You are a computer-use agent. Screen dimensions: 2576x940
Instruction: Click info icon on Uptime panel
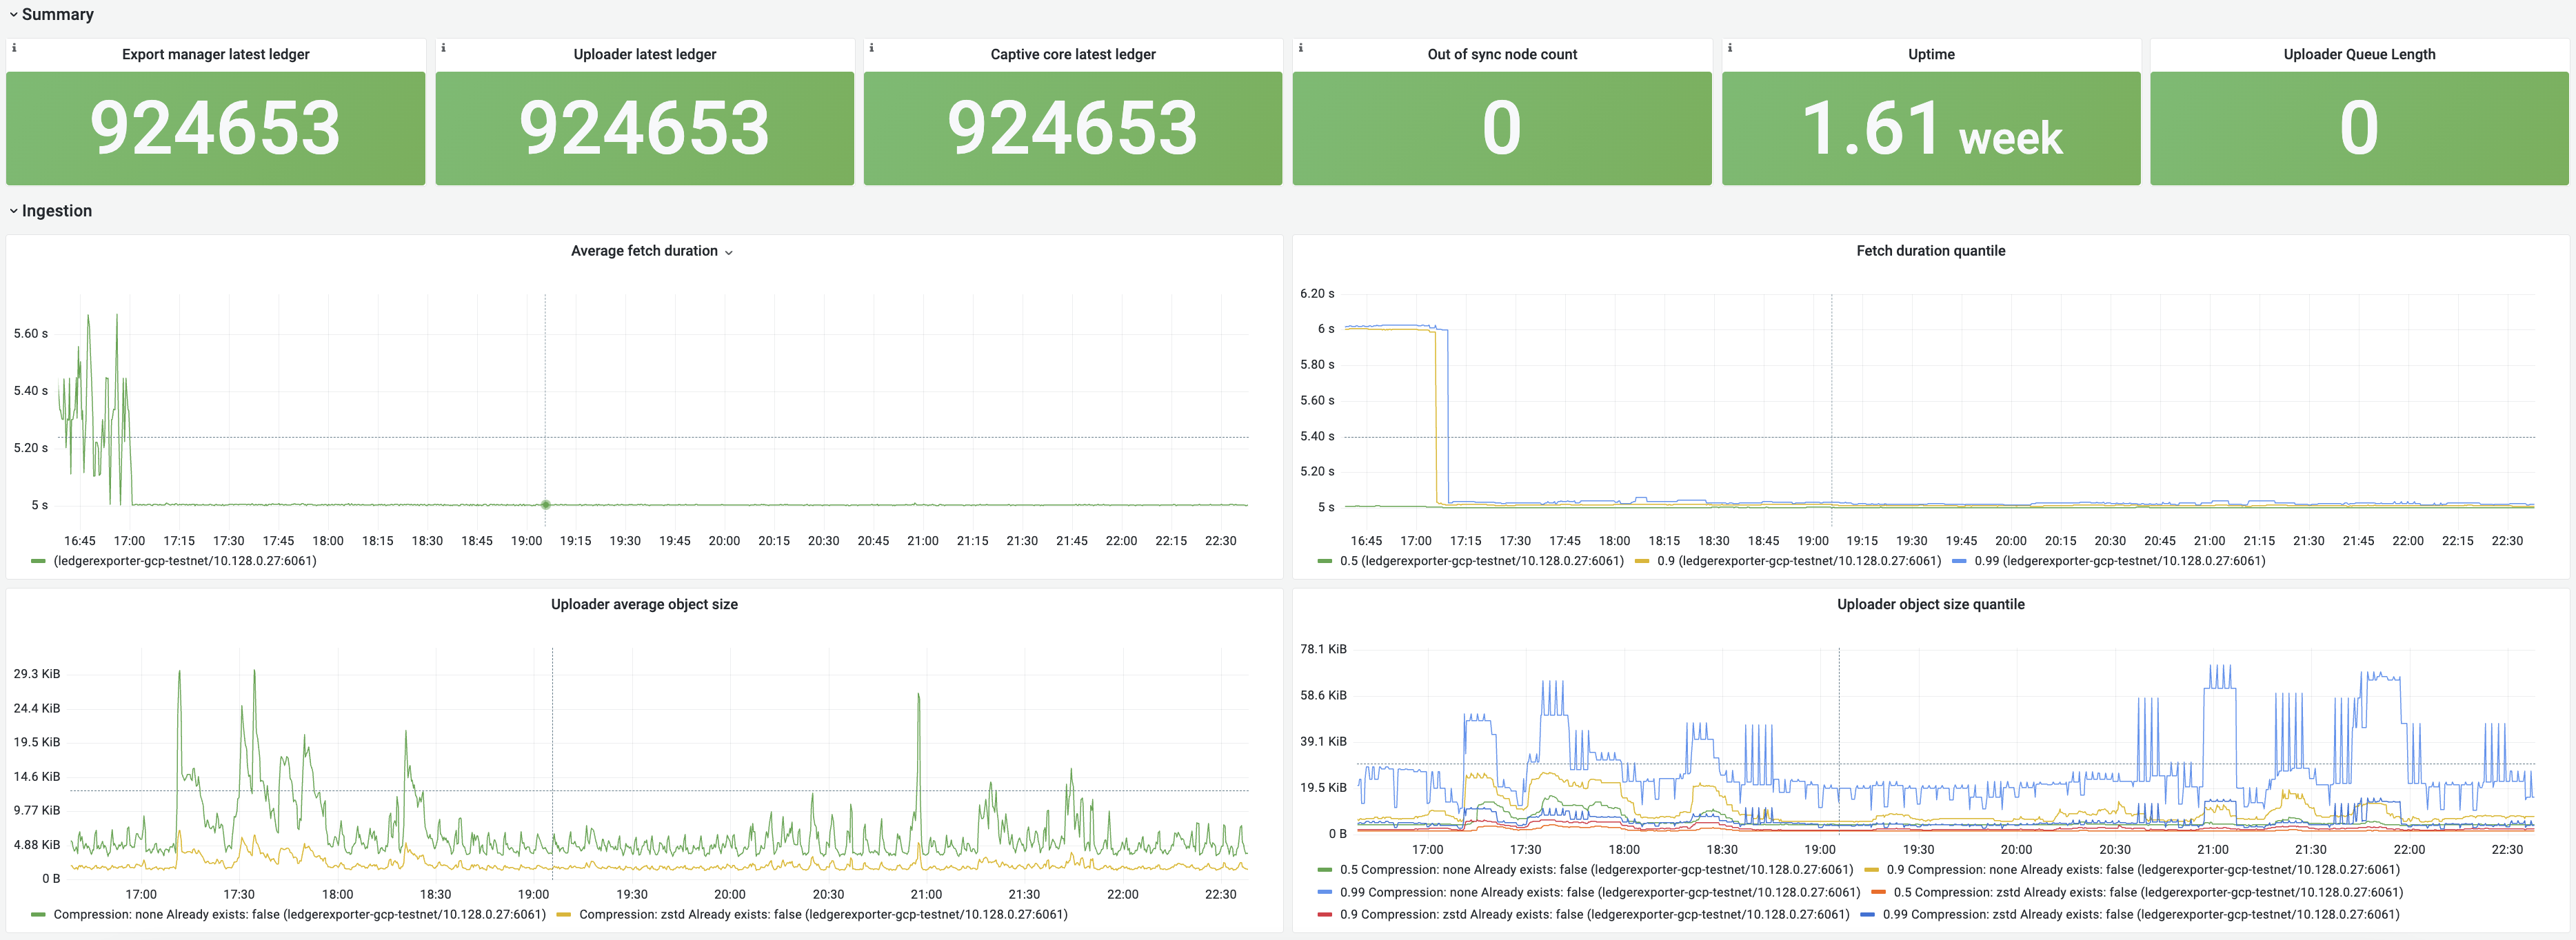(x=1729, y=48)
